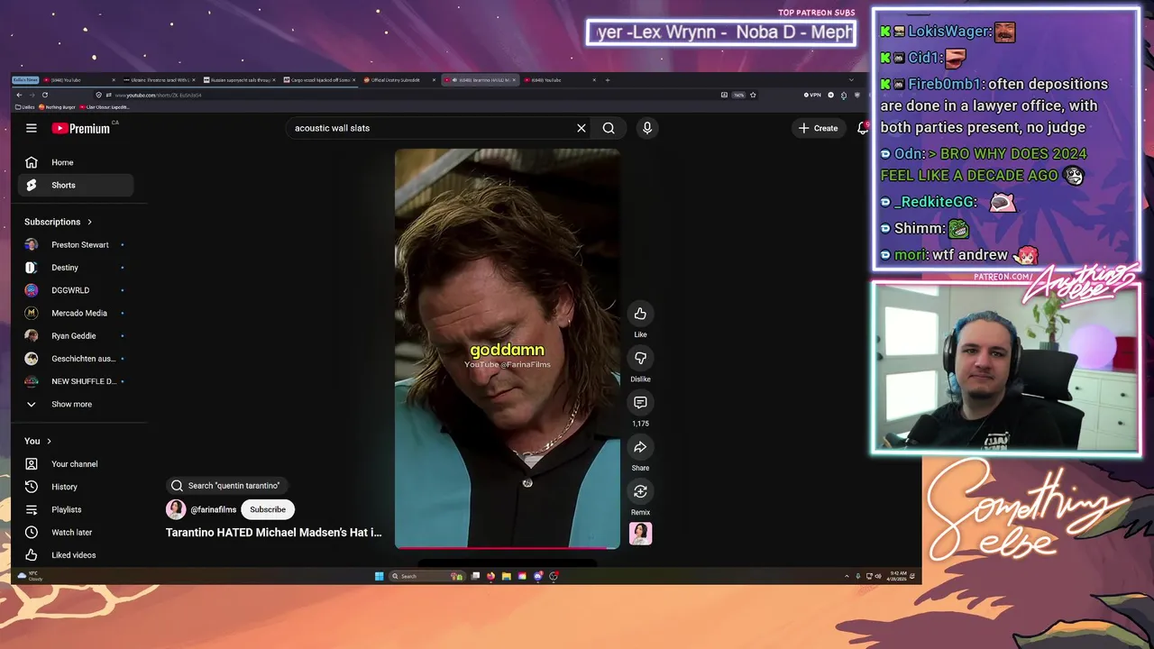Share the Short

640,447
